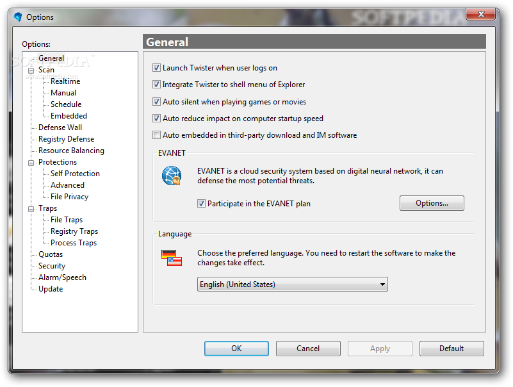Close the Options dialog window
513x387 pixels.
coord(480,14)
